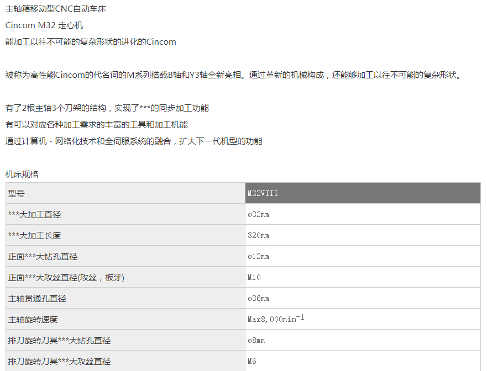Image resolution: width=487 pixels, height=371 pixels.
Task: Select the line about 丰富的工具和加工机能
Action: click(100, 125)
